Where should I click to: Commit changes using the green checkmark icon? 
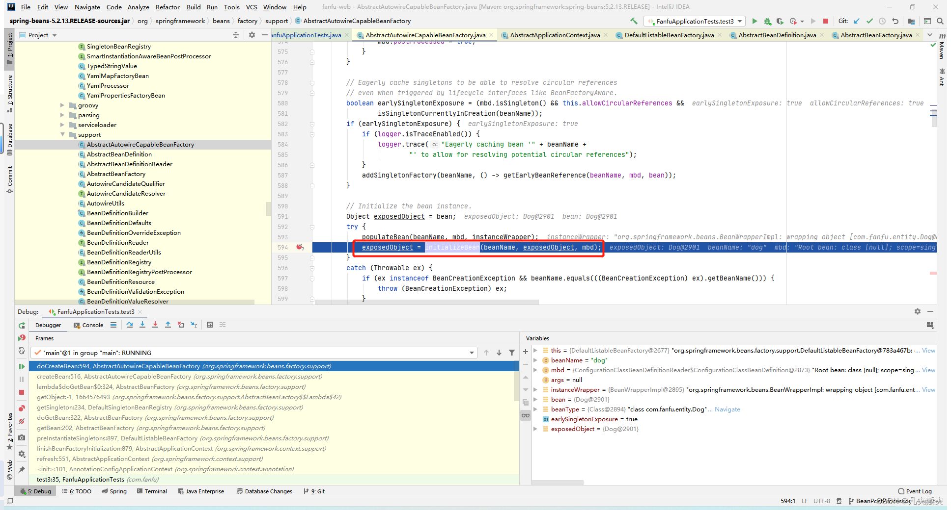tap(869, 21)
